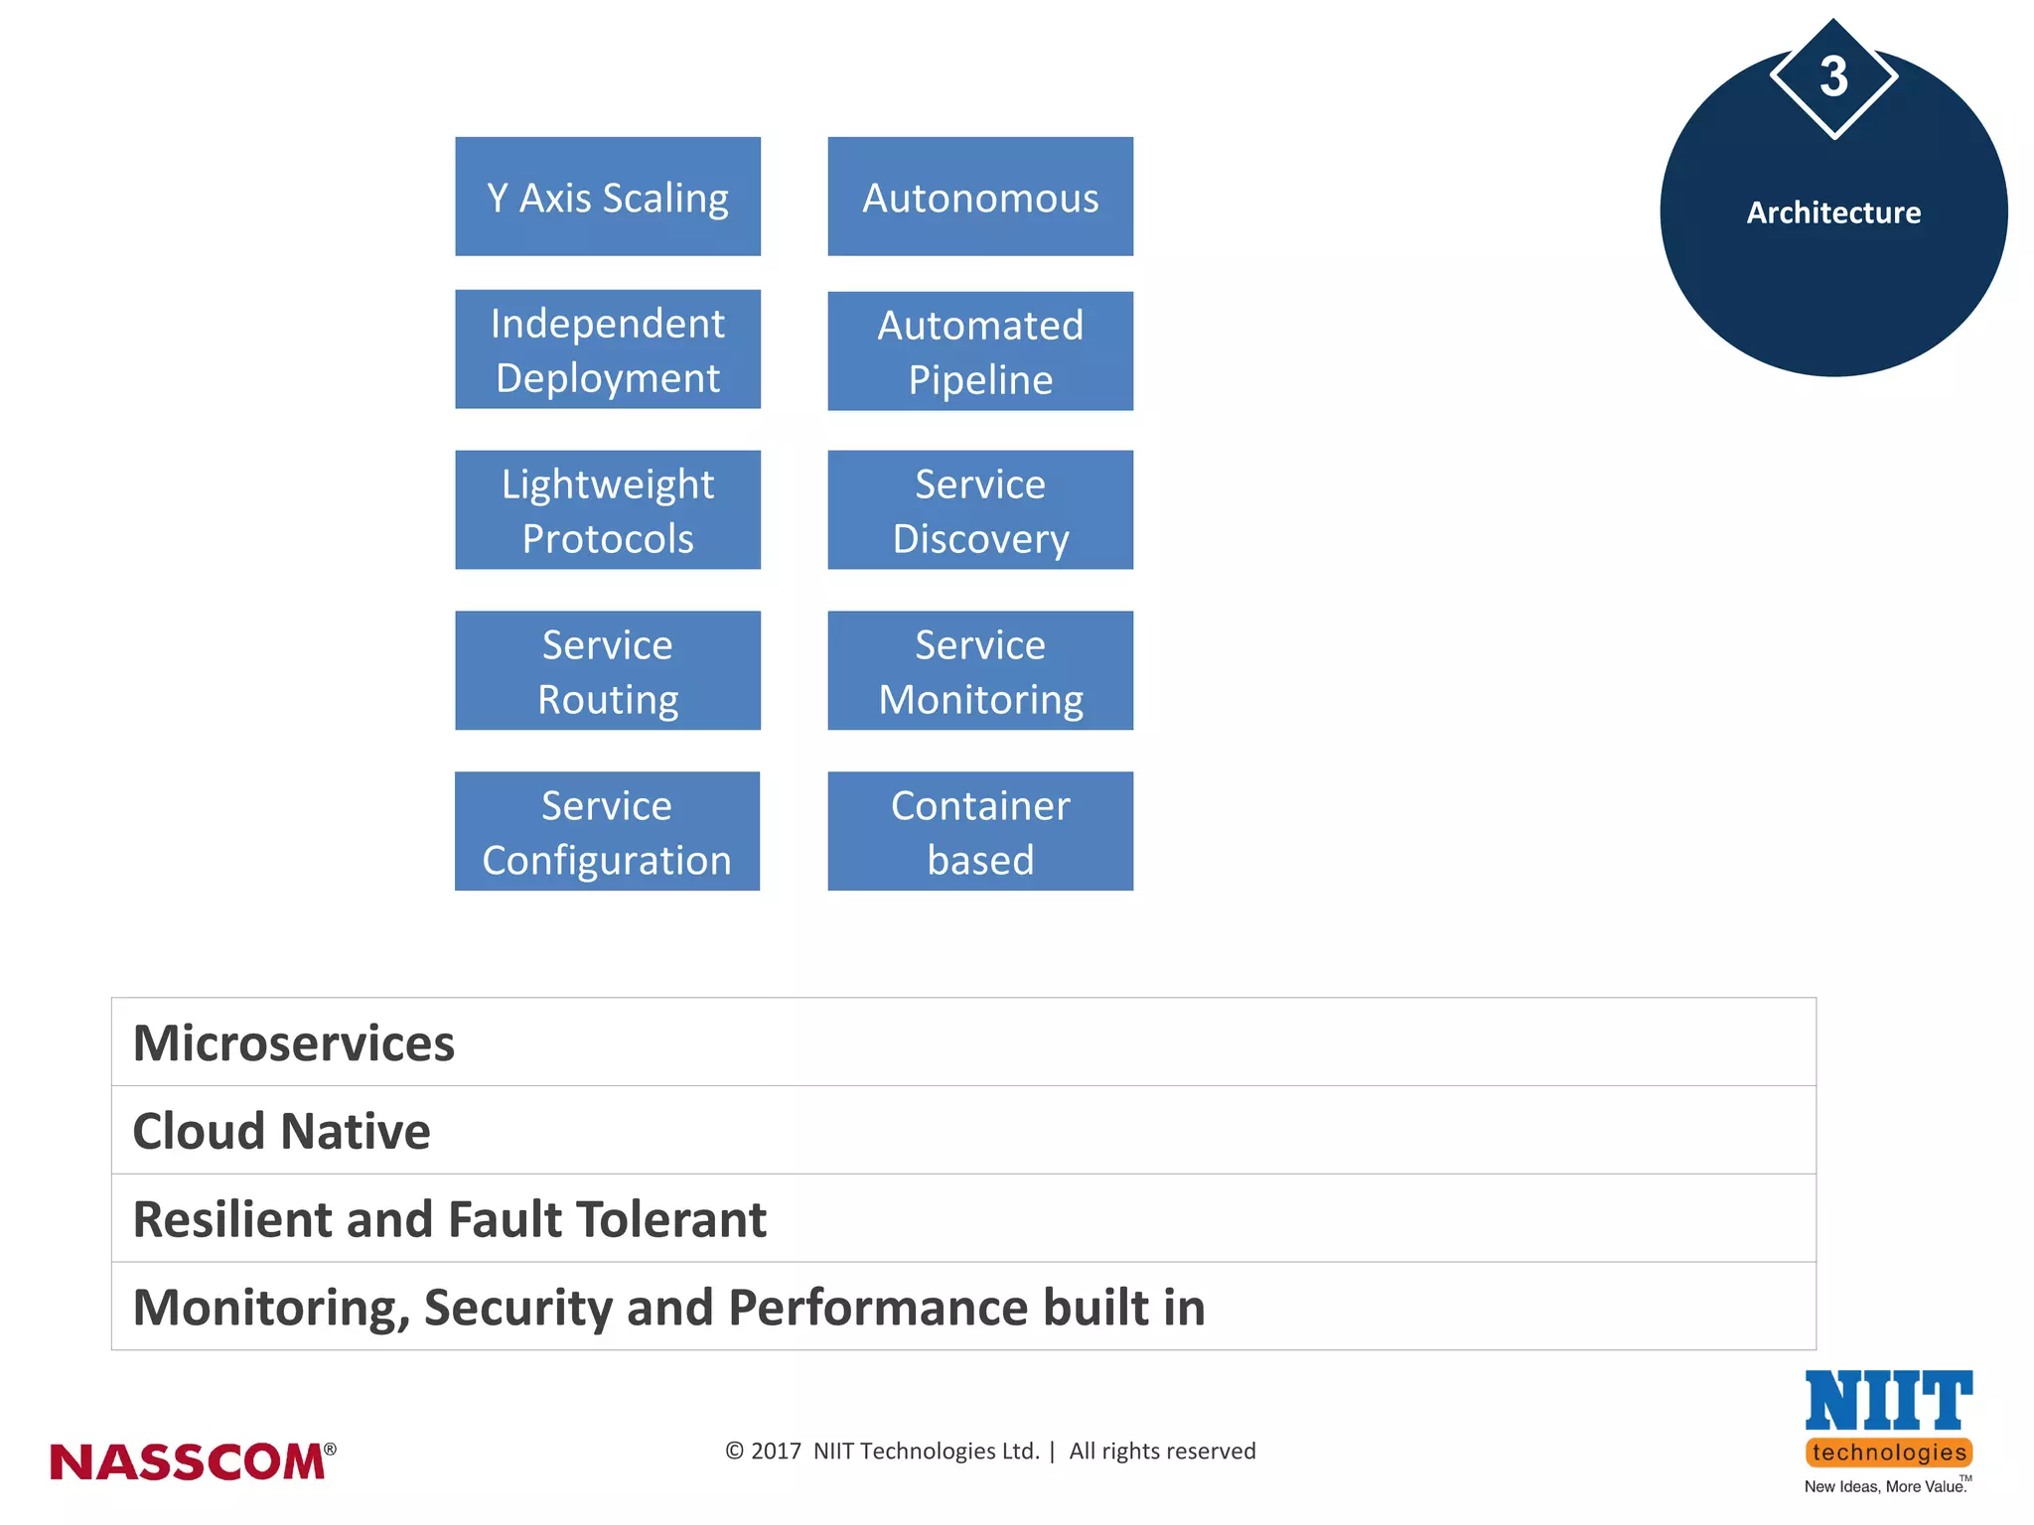
Task: Click the number 3 diamond badge
Action: click(1833, 77)
